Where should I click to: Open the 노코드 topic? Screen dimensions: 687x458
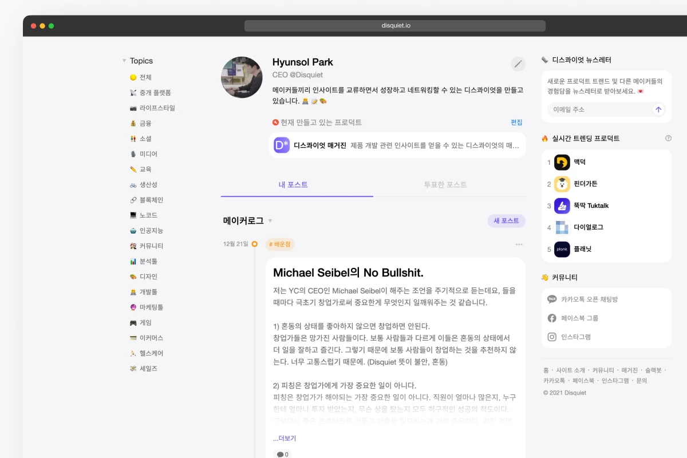(x=144, y=215)
